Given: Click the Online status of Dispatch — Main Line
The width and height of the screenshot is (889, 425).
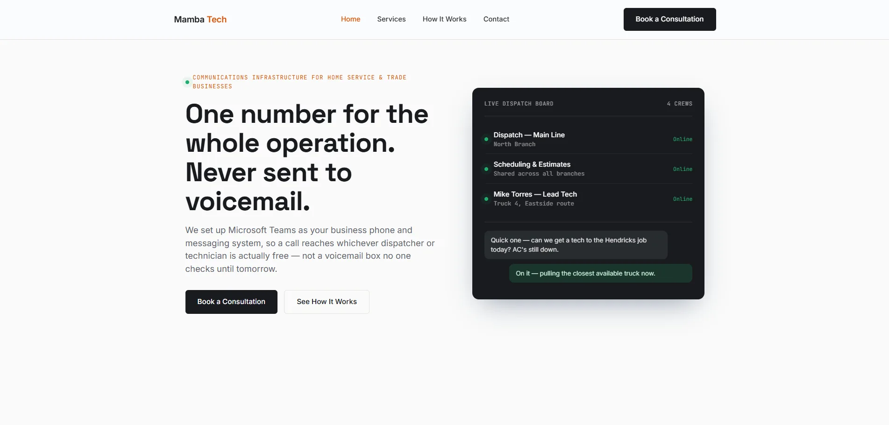Looking at the screenshot, I should pyautogui.click(x=683, y=139).
